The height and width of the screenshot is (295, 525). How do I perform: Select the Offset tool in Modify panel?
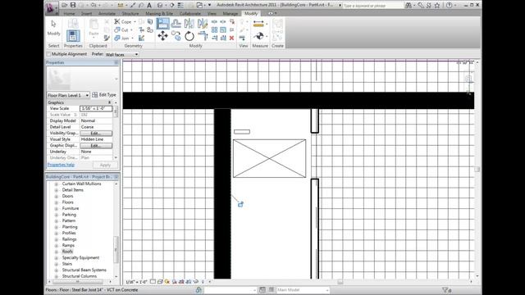click(x=176, y=24)
